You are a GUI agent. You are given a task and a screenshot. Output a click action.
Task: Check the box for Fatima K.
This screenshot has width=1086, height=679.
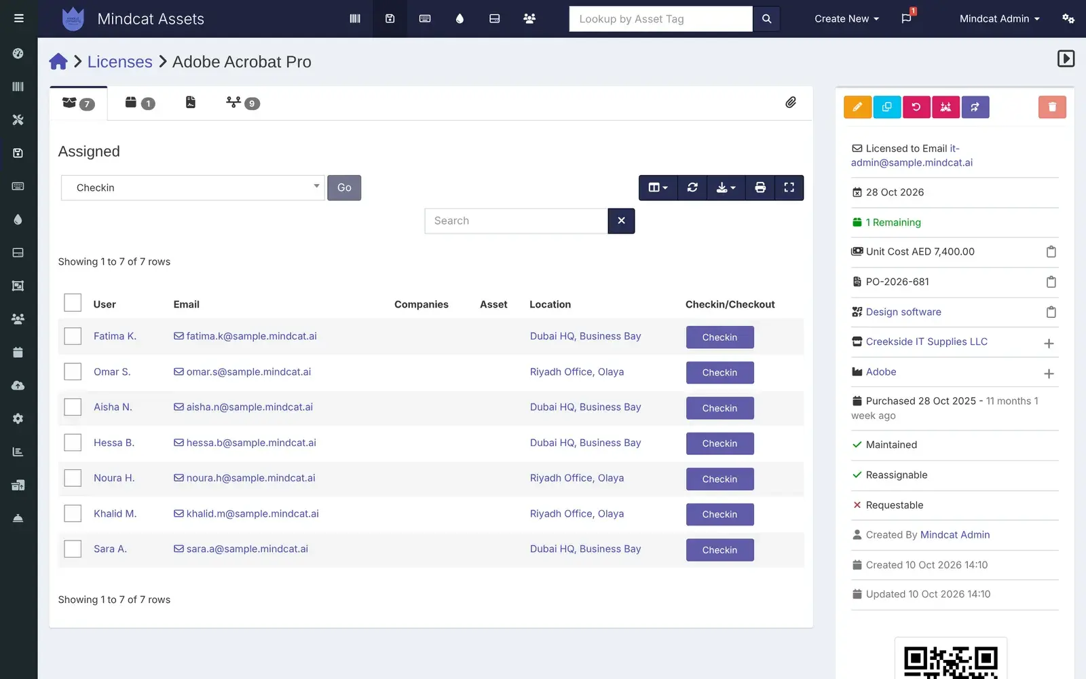coord(73,336)
